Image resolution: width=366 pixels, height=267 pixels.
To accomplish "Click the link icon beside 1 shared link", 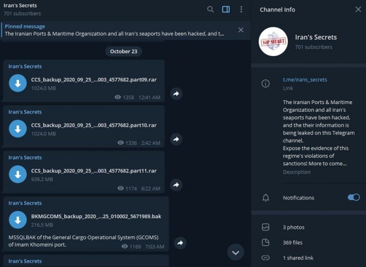I will click(x=265, y=257).
